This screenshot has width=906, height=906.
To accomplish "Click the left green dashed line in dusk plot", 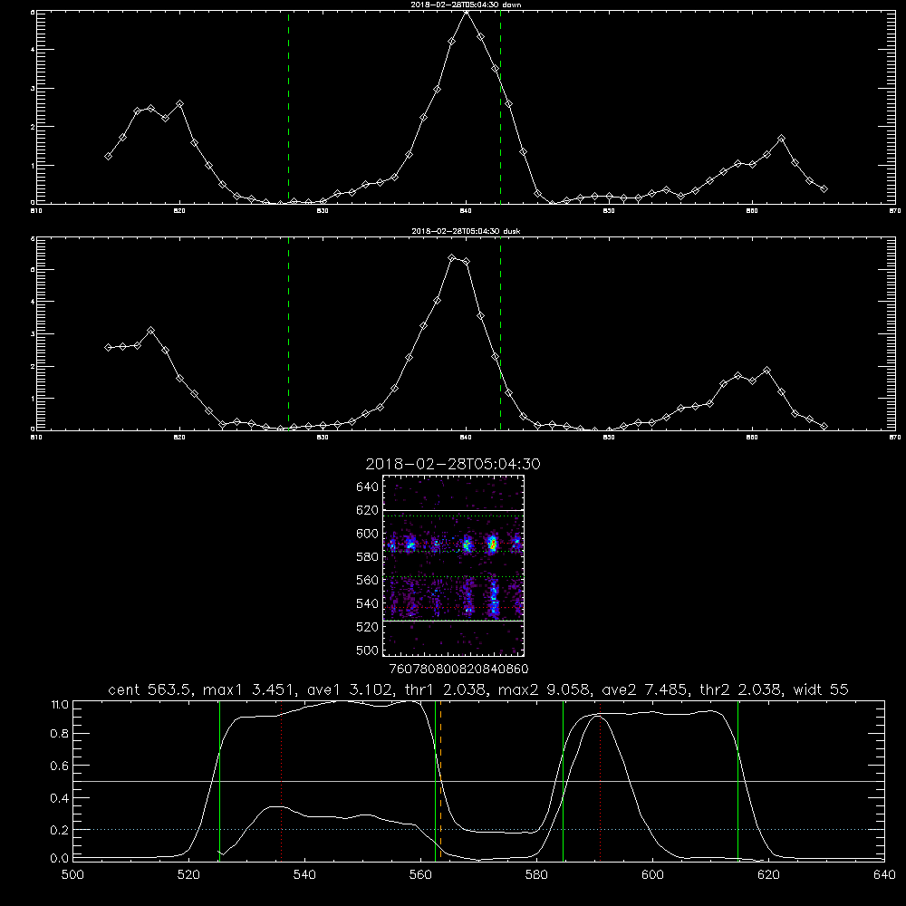I will click(x=288, y=334).
